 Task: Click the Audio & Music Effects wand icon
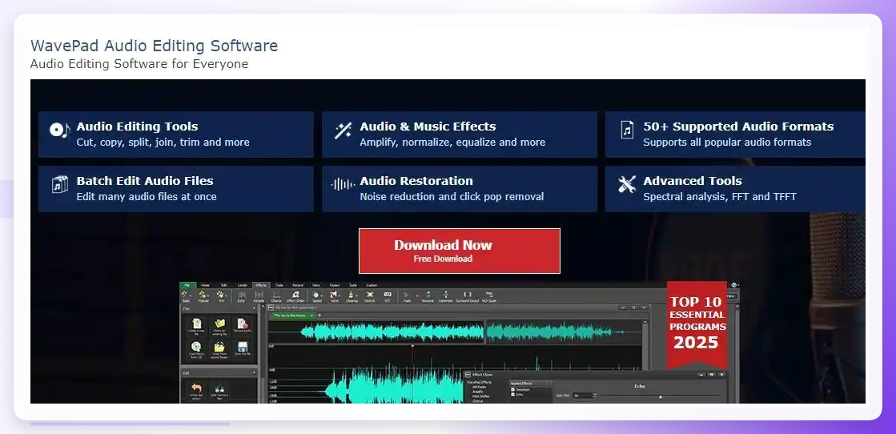pos(343,131)
